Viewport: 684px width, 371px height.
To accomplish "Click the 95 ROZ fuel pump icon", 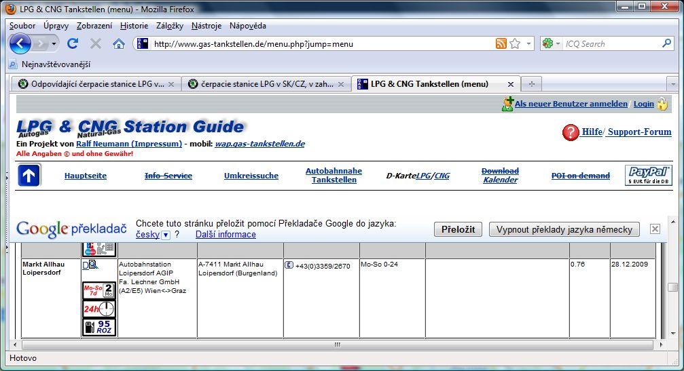I will pyautogui.click(x=99, y=327).
